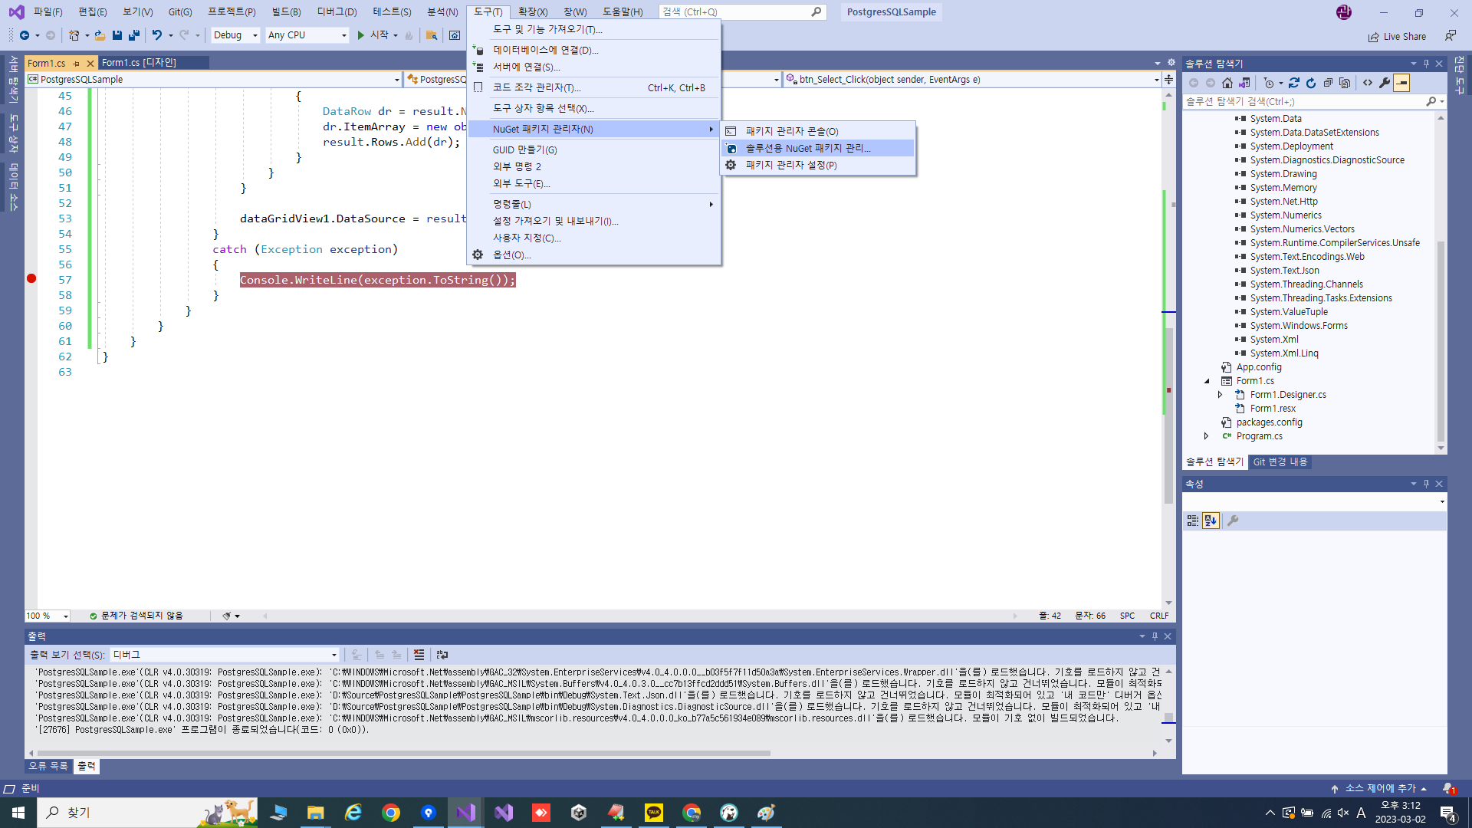Click the Save All toolbar icon
Viewport: 1472px width, 828px height.
click(133, 35)
